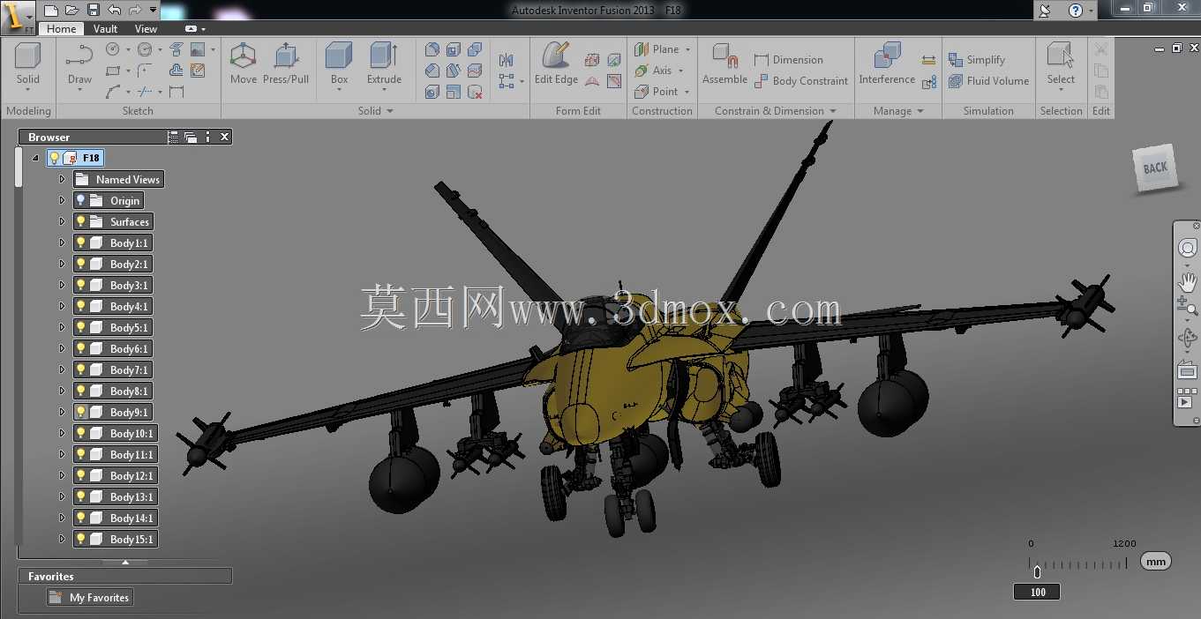Launch the Assemble tool
Viewport: 1201px width, 619px height.
(x=724, y=64)
